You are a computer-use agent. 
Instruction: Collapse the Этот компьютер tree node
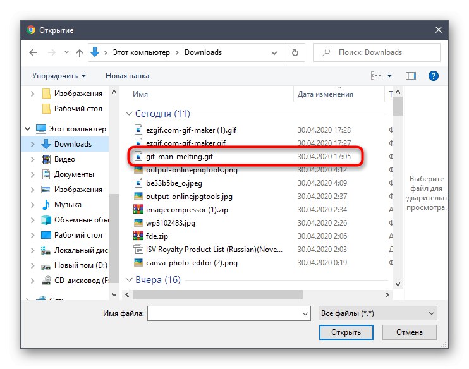(28, 129)
